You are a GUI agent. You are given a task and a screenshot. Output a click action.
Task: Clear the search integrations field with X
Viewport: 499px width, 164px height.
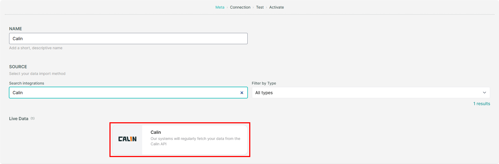(242, 93)
